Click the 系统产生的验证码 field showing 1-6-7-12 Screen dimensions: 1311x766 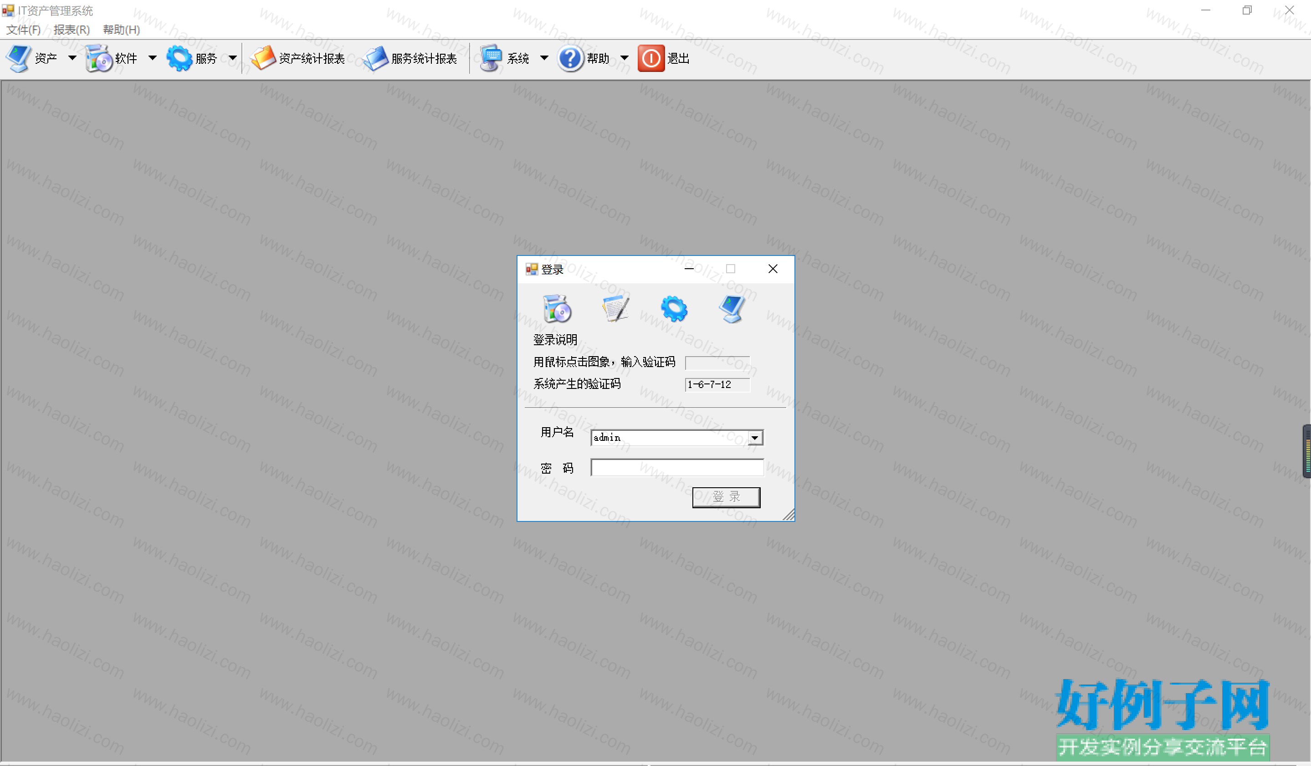point(717,384)
